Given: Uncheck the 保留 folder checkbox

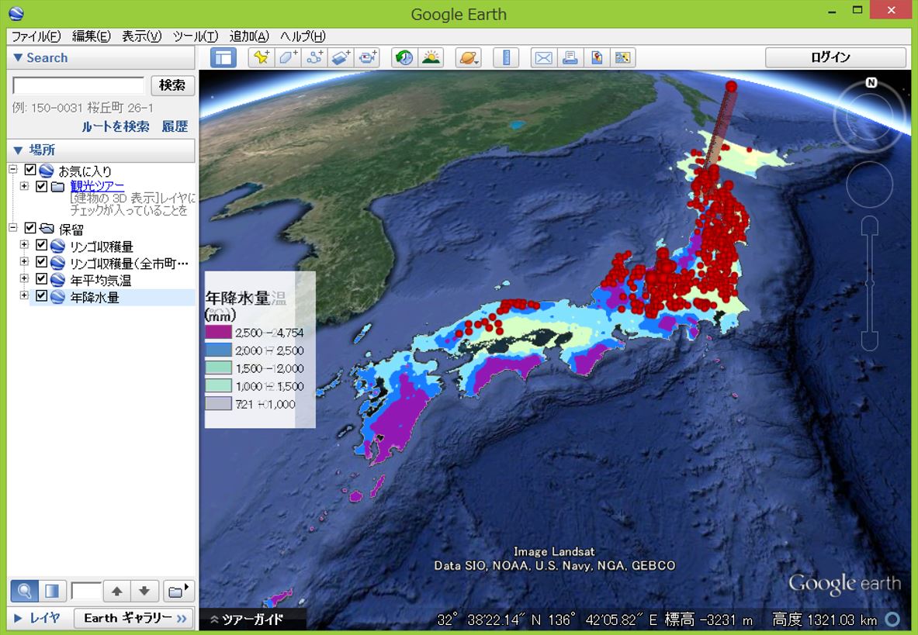Looking at the screenshot, I should (x=30, y=227).
